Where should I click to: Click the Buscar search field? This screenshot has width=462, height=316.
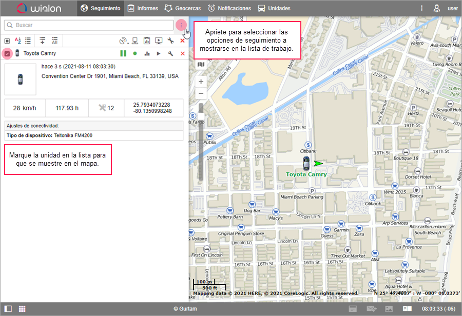pyautogui.click(x=88, y=25)
